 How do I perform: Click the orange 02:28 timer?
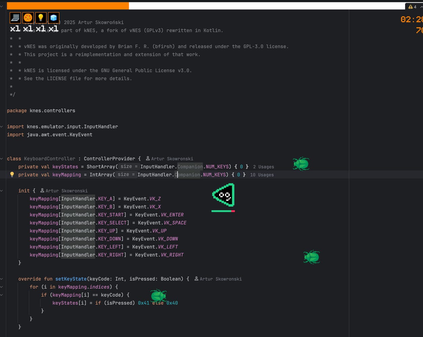tap(412, 20)
